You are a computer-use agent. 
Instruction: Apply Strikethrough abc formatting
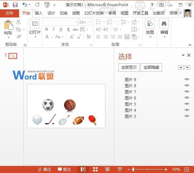click(75, 29)
